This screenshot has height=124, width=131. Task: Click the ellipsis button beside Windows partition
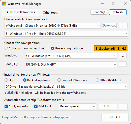click(x=123, y=56)
